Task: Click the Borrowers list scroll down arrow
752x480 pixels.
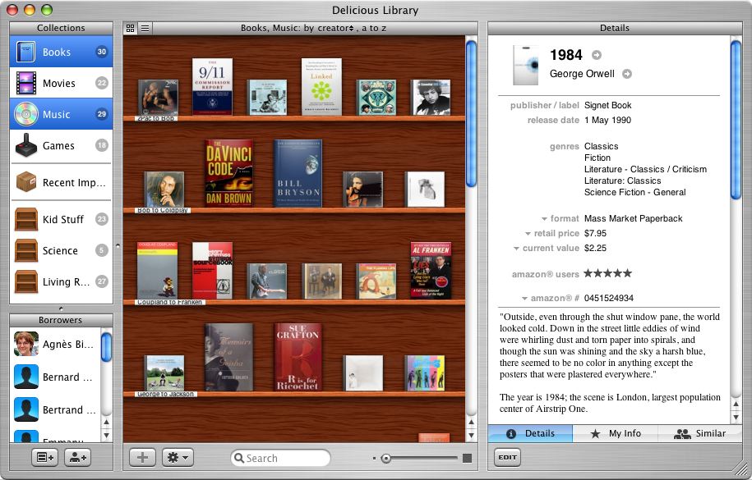Action: (107, 436)
